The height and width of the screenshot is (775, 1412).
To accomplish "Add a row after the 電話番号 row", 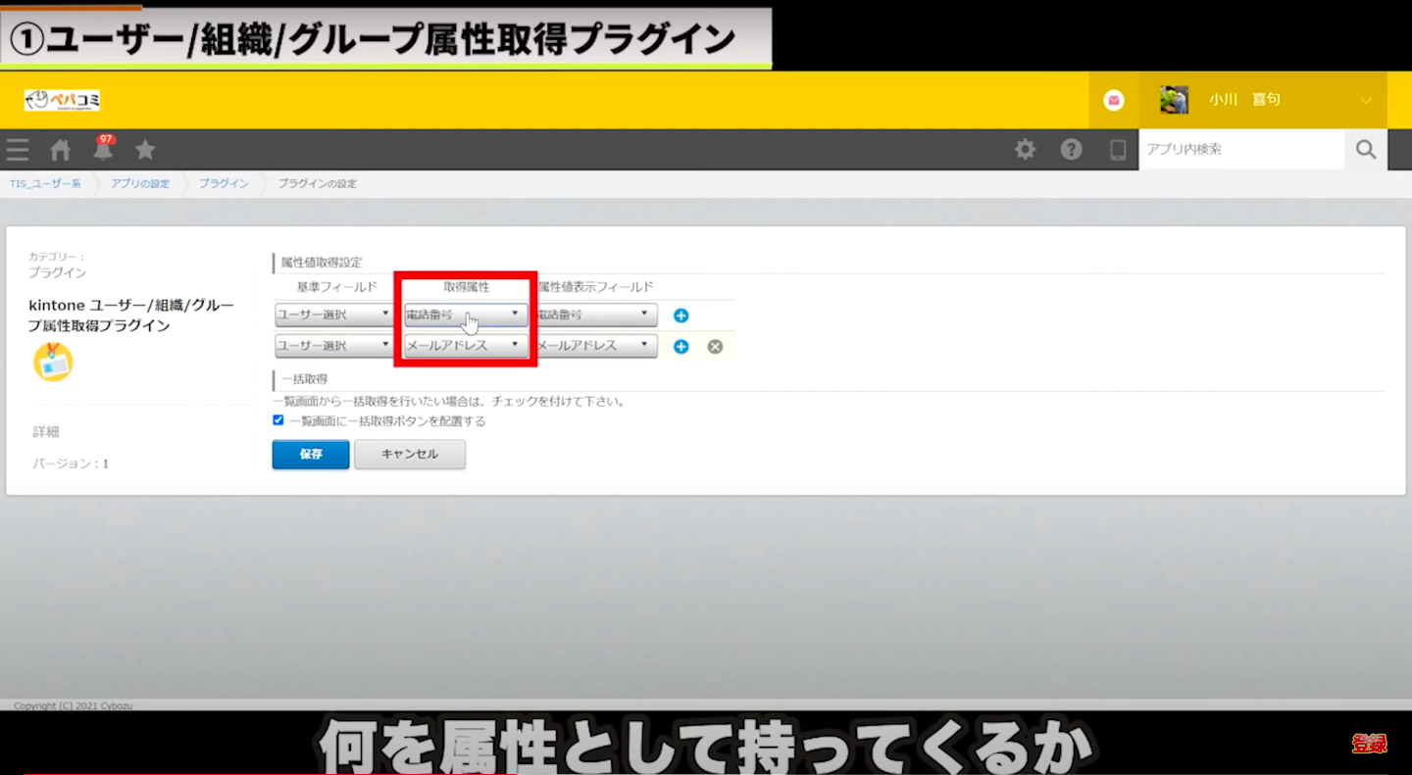I will coord(681,315).
